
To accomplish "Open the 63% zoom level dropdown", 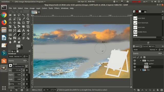I will [x=53, y=90].
